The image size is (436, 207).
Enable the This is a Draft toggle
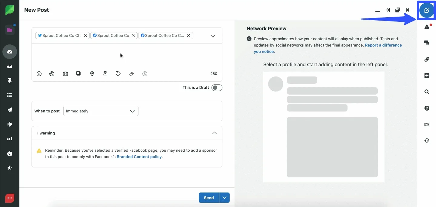click(x=217, y=87)
